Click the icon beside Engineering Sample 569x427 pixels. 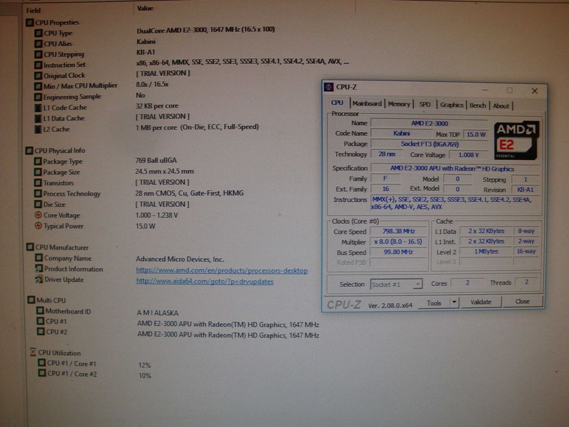38,98
